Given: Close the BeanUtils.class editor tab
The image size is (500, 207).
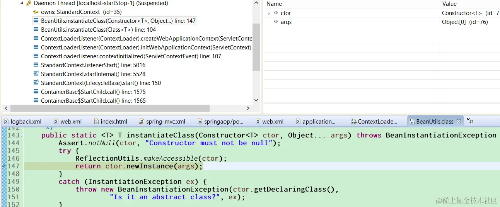Looking at the screenshot, I should 459,121.
